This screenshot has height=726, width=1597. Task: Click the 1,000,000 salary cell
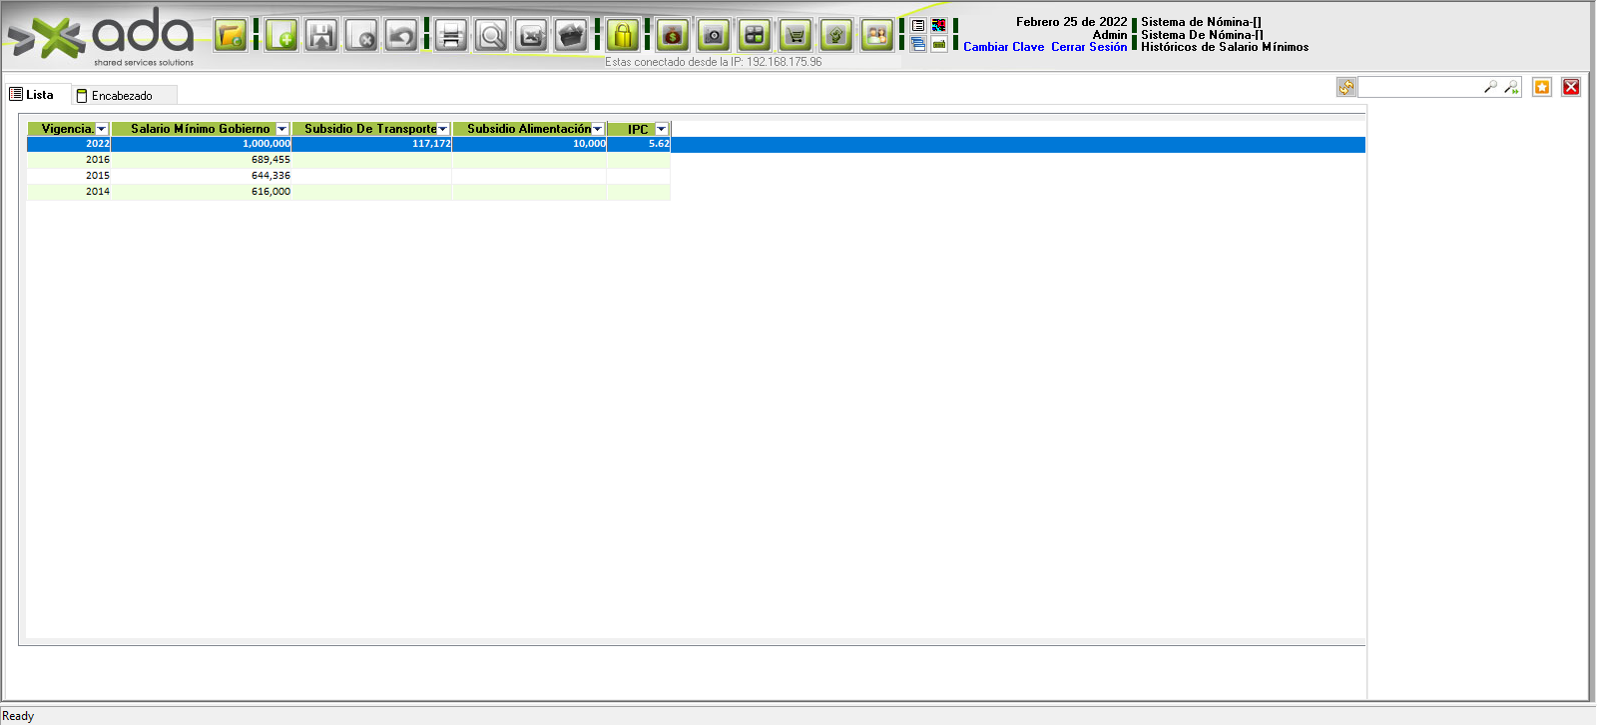tap(202, 144)
